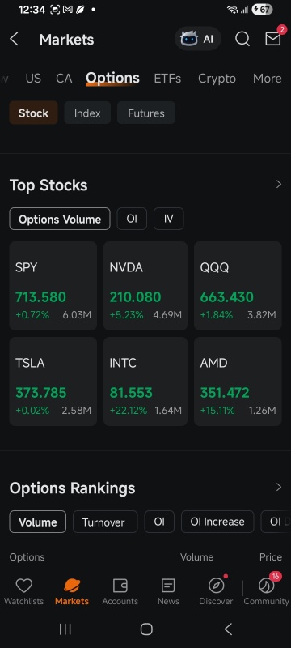Switch to the ETFs tab
This screenshot has height=648, width=291.
pyautogui.click(x=167, y=79)
